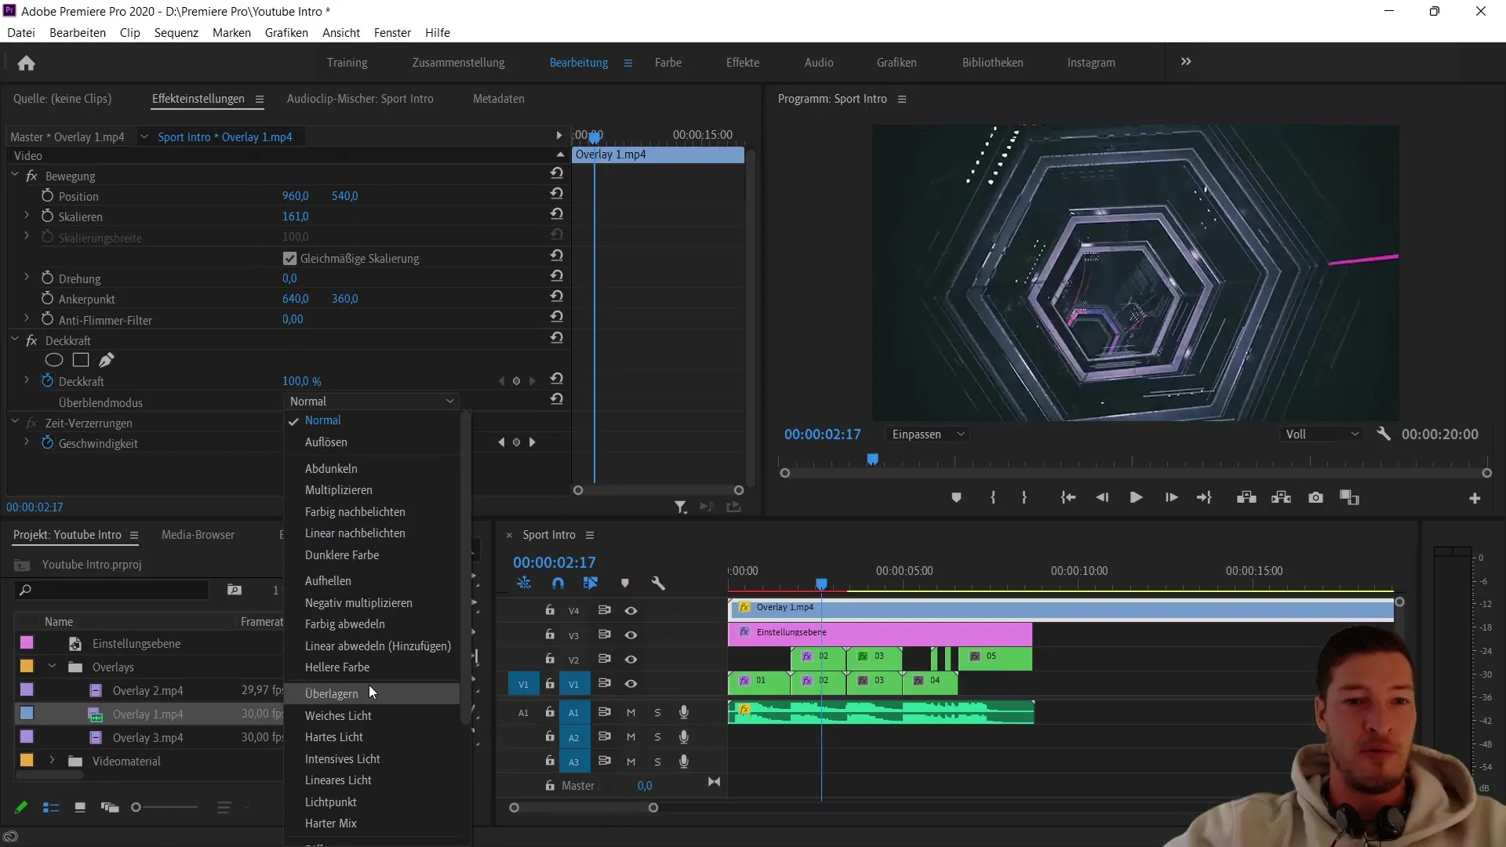Expand Zeit-Verzerrungen effect group
Viewport: 1506px width, 847px height.
coord(14,422)
